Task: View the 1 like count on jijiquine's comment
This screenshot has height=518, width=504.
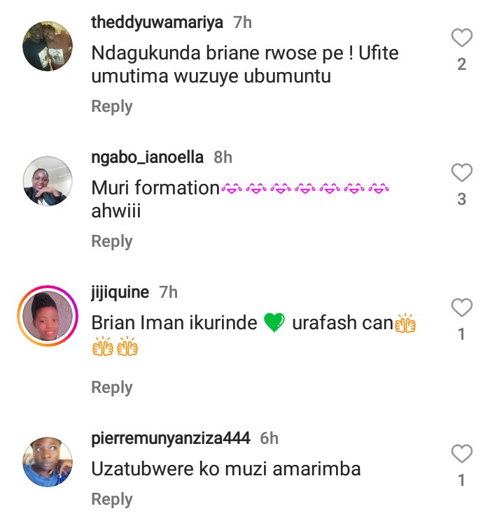Action: click(462, 334)
